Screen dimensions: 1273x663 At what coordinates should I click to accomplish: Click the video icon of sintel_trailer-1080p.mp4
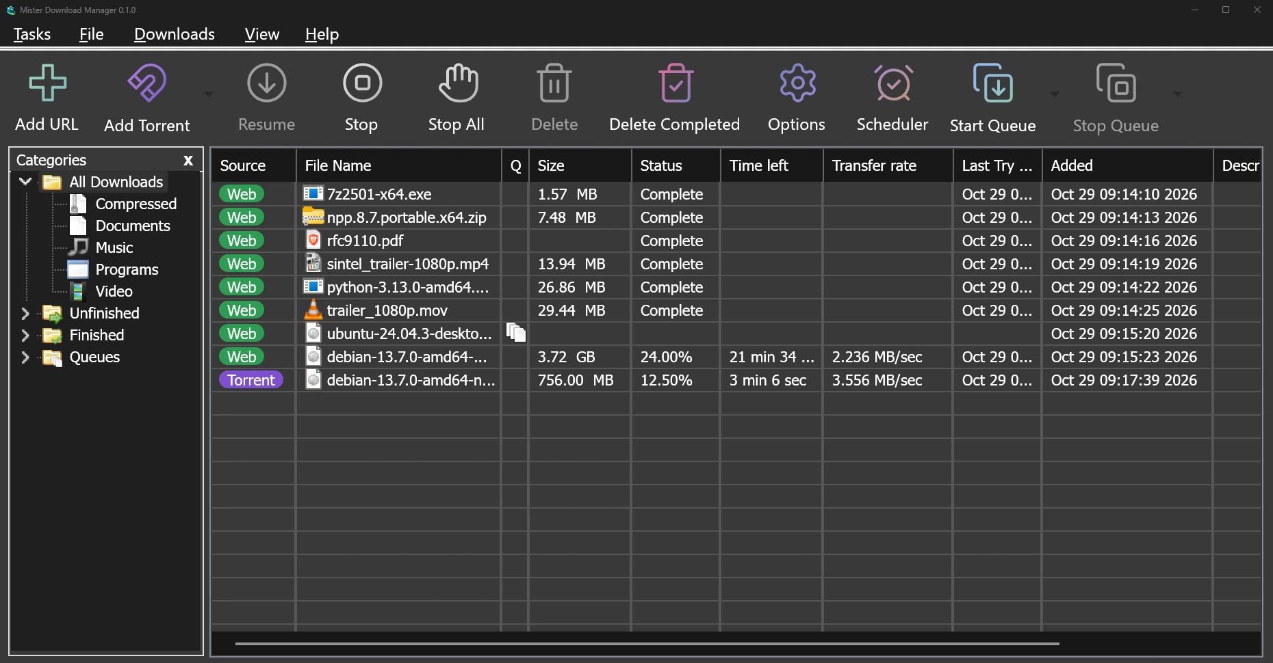(313, 264)
